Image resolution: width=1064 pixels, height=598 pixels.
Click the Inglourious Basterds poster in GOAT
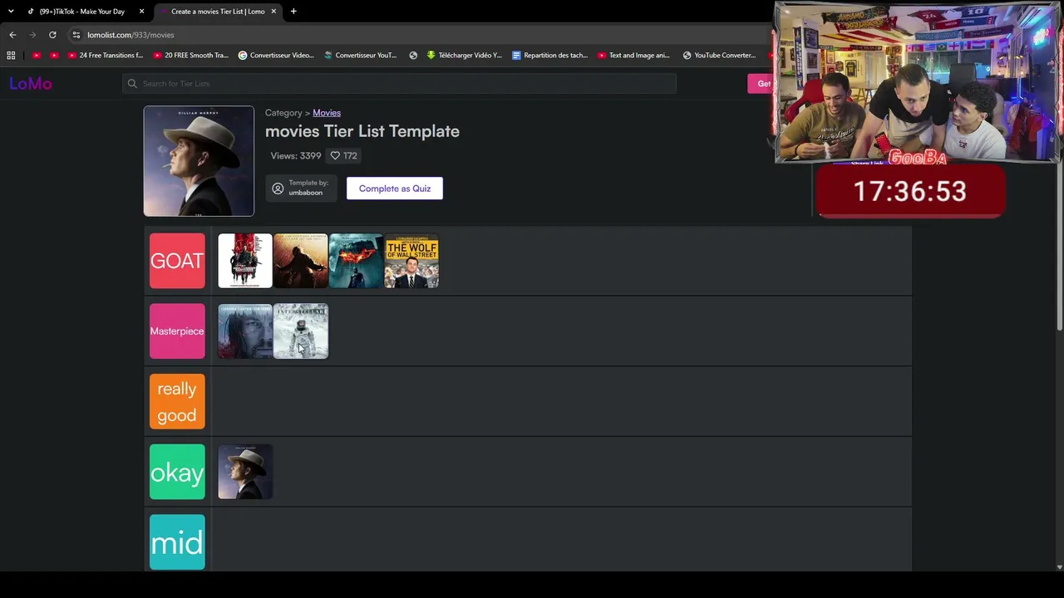(x=245, y=261)
